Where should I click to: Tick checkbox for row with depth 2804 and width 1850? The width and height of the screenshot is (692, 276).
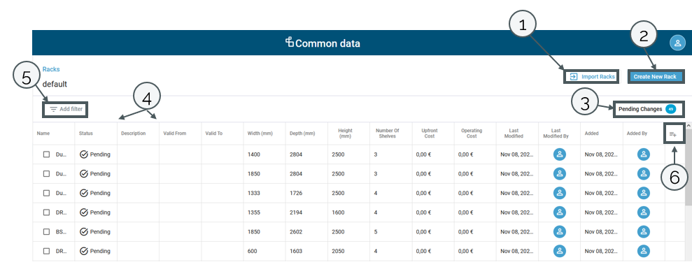46,174
